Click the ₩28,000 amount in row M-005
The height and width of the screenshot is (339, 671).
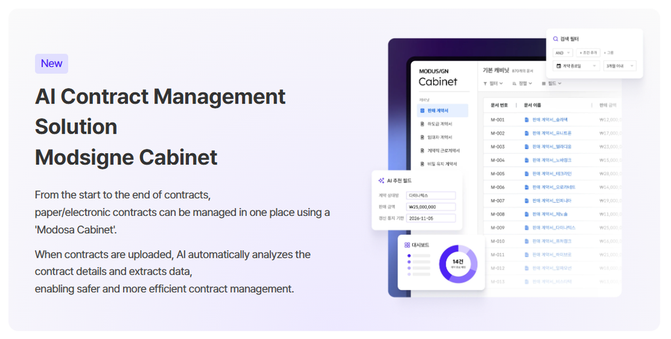click(x=610, y=173)
